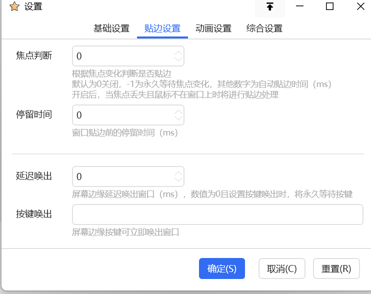Click the pin window on top icon
Image resolution: width=371 pixels, height=294 pixels.
(x=270, y=6)
